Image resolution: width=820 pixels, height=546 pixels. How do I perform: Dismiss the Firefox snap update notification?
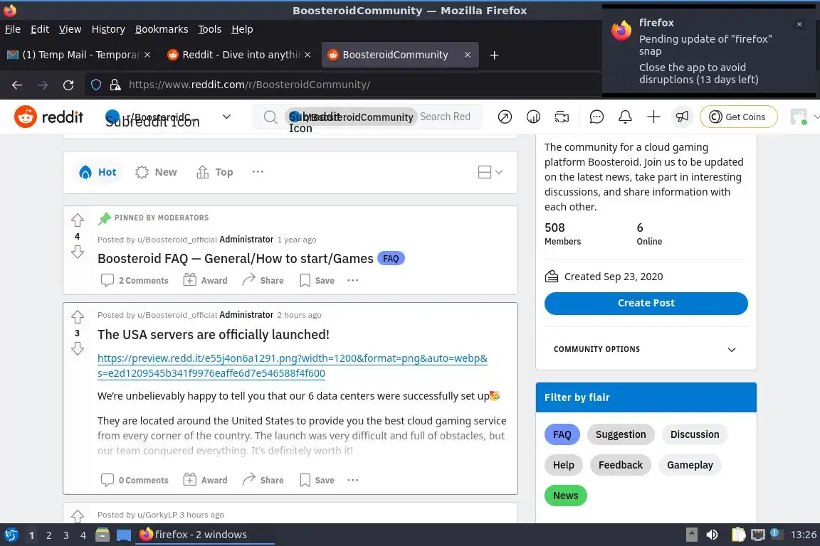click(x=799, y=24)
